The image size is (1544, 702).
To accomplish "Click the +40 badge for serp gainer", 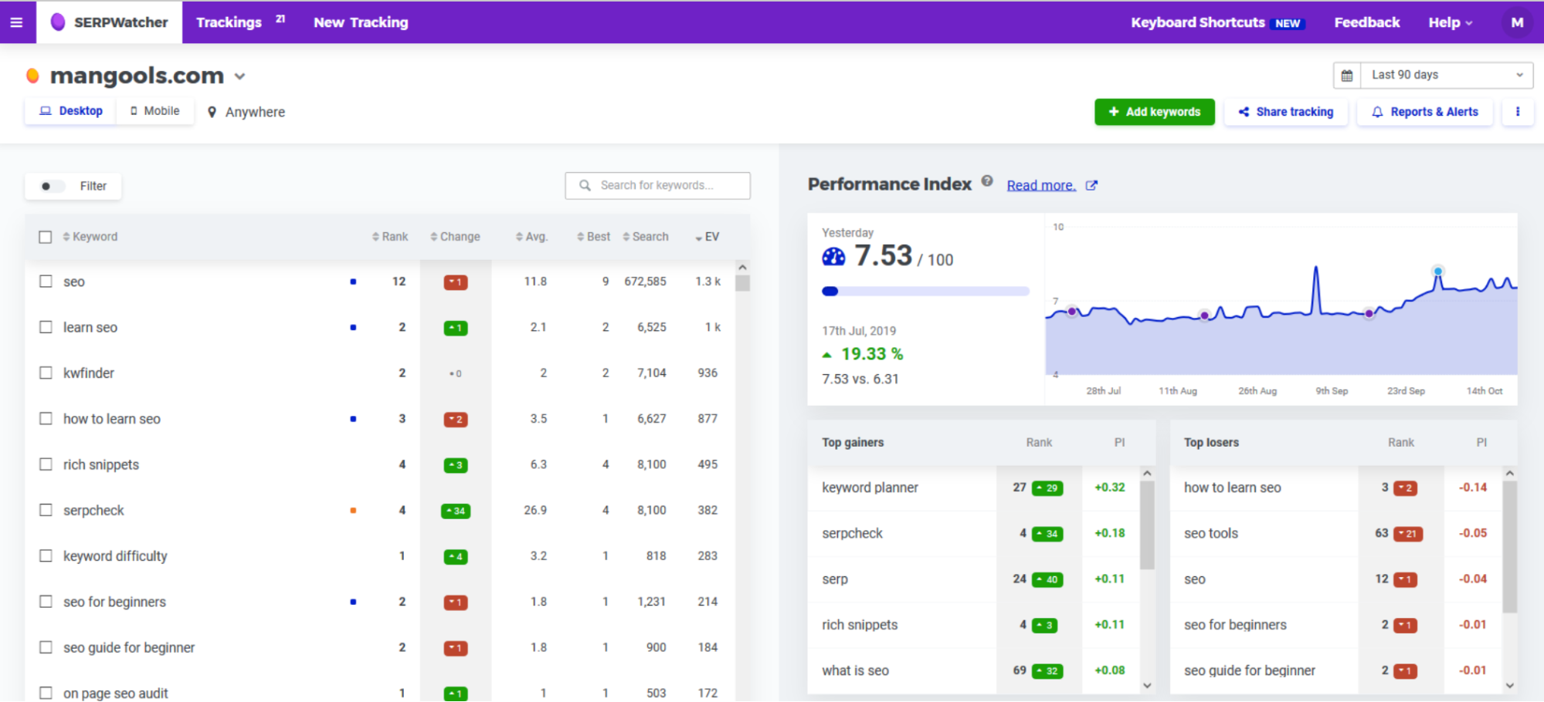I will pos(1047,580).
